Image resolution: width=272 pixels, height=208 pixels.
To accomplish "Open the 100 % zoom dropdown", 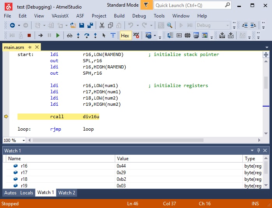I will pos(24,140).
